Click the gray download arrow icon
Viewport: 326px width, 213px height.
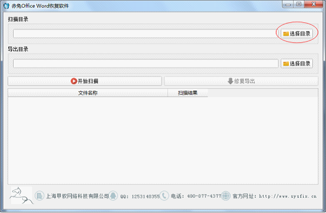point(230,81)
